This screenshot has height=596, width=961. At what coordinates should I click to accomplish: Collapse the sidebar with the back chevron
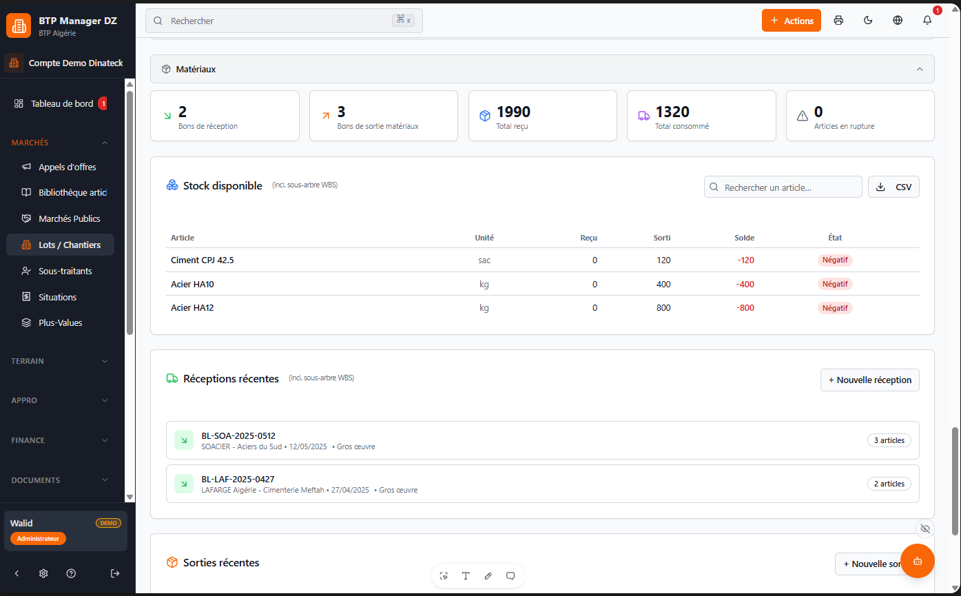(17, 573)
